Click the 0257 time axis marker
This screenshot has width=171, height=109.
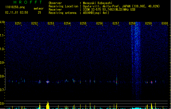116,23
